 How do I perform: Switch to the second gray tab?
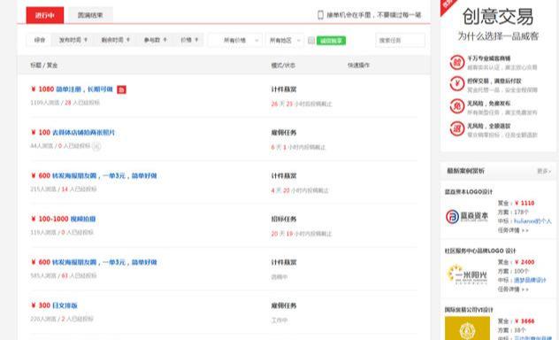pyautogui.click(x=90, y=15)
